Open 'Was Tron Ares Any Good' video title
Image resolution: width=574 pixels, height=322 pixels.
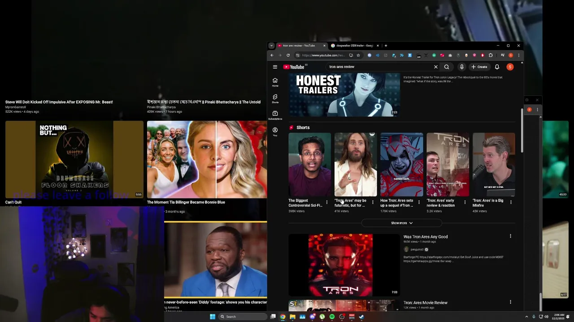click(425, 237)
